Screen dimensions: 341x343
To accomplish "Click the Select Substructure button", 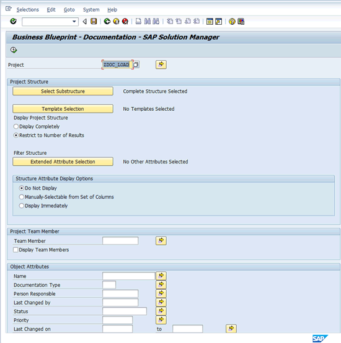I will coord(63,91).
